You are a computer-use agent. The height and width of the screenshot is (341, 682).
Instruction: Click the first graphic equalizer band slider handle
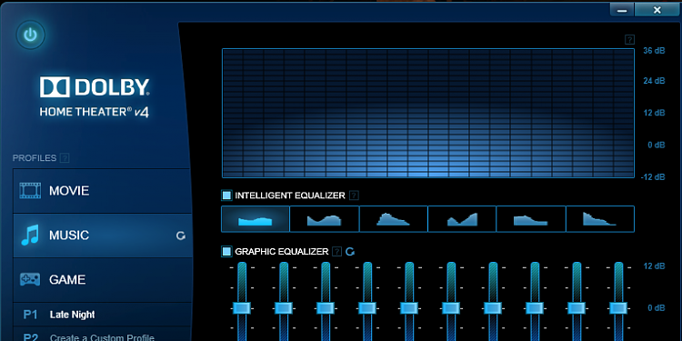tap(242, 308)
